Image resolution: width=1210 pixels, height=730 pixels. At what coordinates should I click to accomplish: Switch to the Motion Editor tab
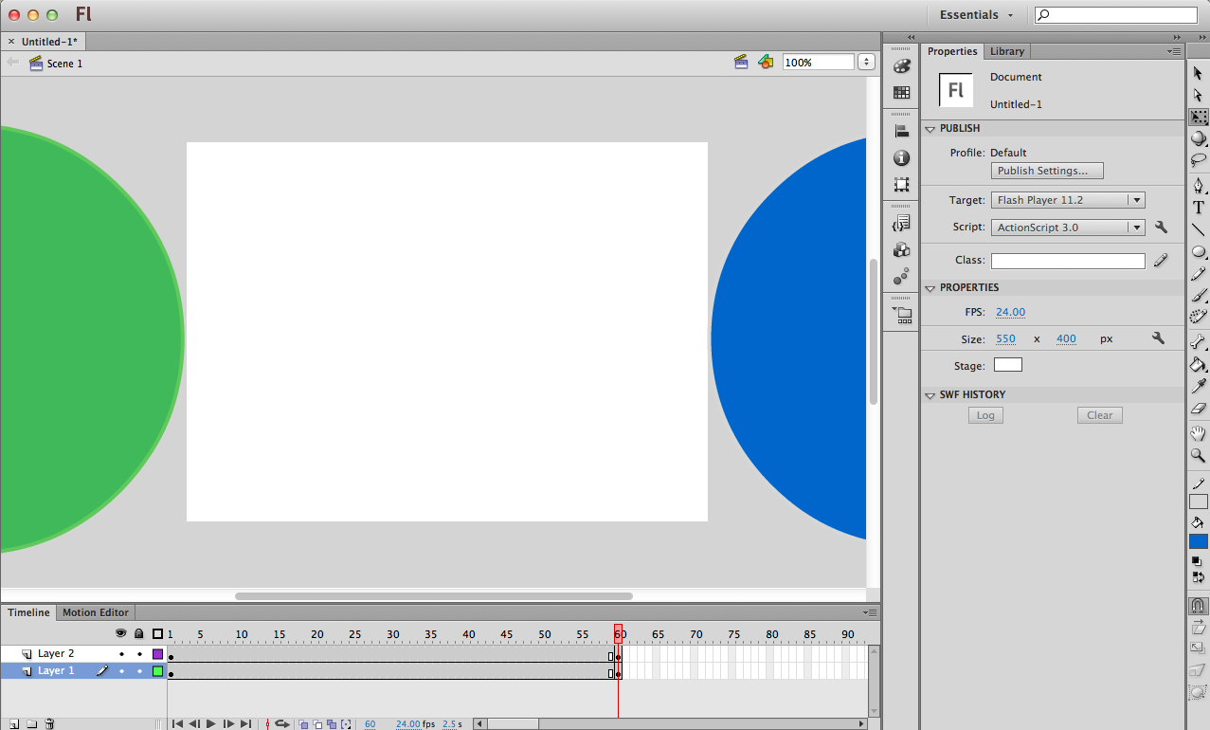pyautogui.click(x=96, y=612)
